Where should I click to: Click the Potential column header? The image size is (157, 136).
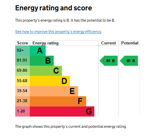click(130, 43)
